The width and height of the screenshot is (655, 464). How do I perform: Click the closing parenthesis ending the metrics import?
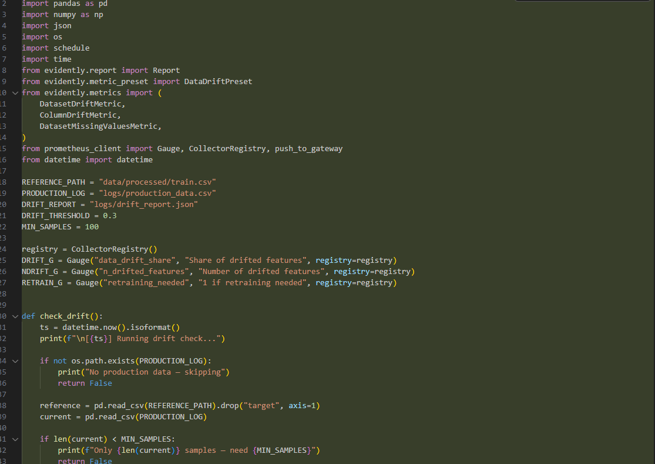pyautogui.click(x=24, y=138)
